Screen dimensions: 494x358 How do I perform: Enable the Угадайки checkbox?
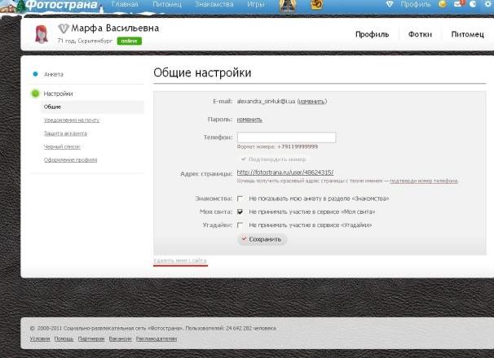tap(240, 225)
